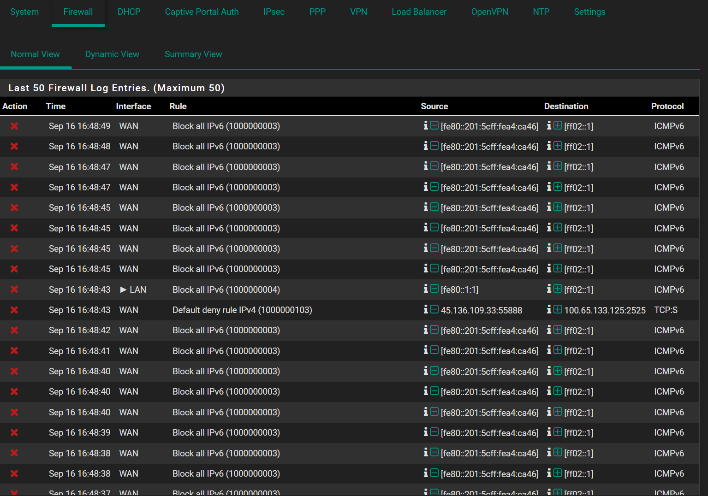Click the Destination column header
The width and height of the screenshot is (708, 496).
566,106
